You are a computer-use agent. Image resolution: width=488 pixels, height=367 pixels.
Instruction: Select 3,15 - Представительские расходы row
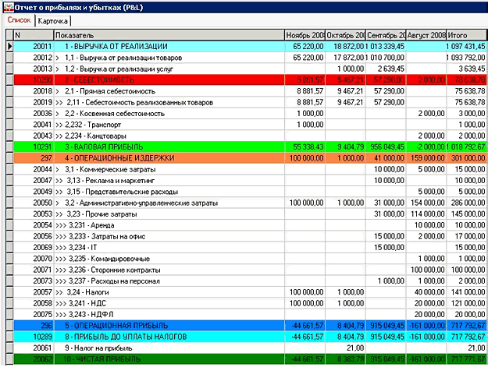(250, 192)
